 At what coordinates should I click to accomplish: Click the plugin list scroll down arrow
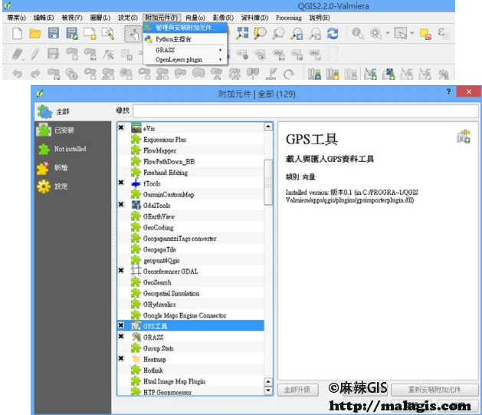pos(268,390)
